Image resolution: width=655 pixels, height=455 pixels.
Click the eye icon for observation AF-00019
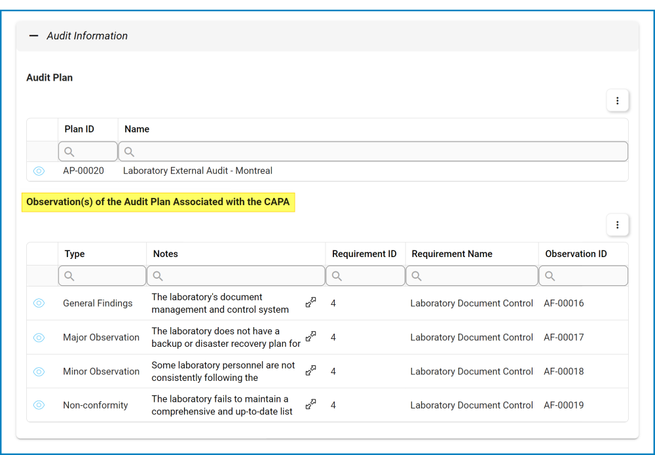point(39,405)
